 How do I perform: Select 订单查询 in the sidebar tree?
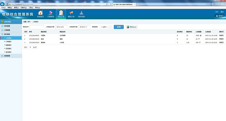tap(8, 41)
